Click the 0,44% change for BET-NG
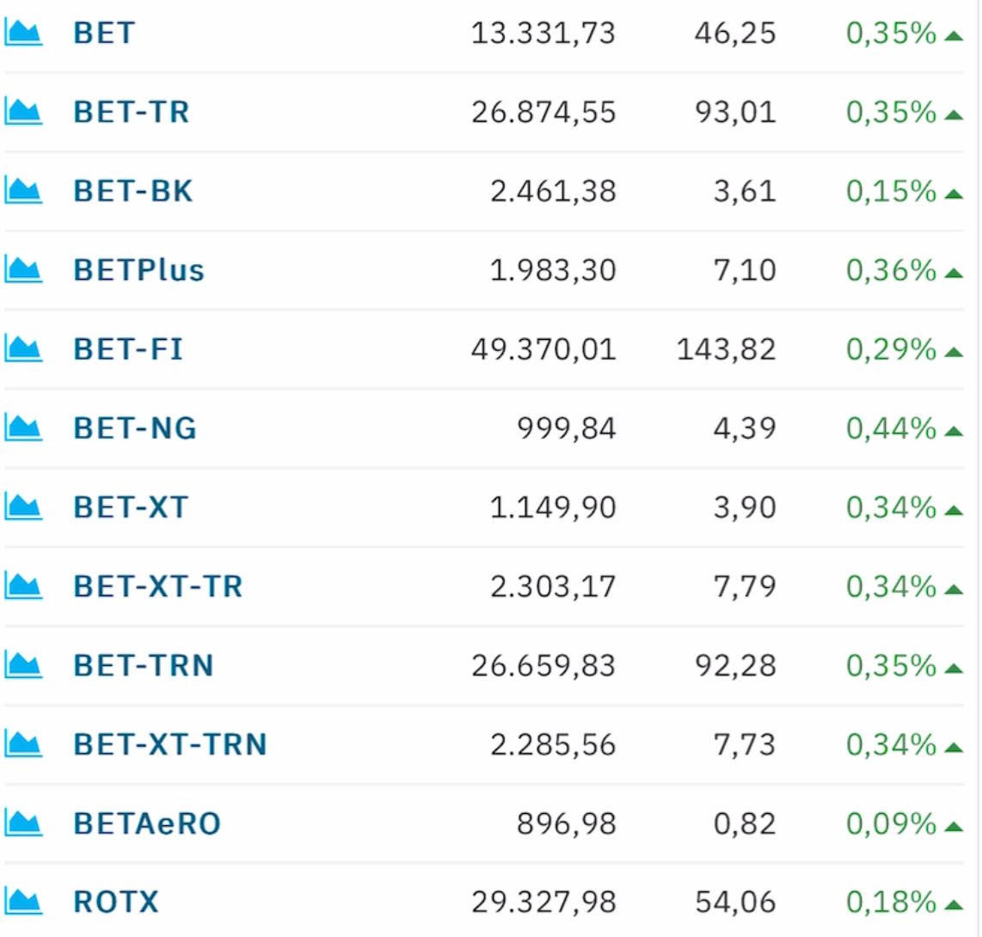The width and height of the screenshot is (982, 937). click(x=891, y=428)
